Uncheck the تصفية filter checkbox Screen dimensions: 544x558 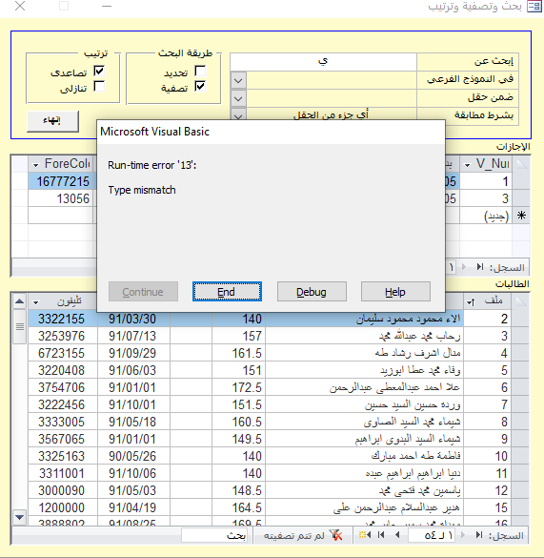point(200,87)
